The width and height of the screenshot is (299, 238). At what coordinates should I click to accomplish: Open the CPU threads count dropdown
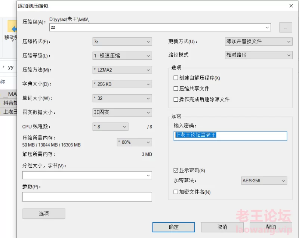(110, 127)
